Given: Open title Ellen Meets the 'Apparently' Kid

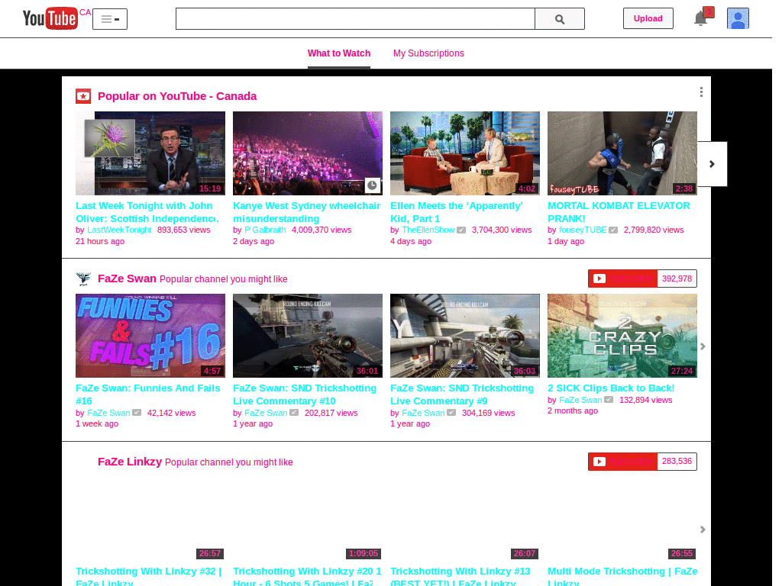Looking at the screenshot, I should (x=457, y=212).
